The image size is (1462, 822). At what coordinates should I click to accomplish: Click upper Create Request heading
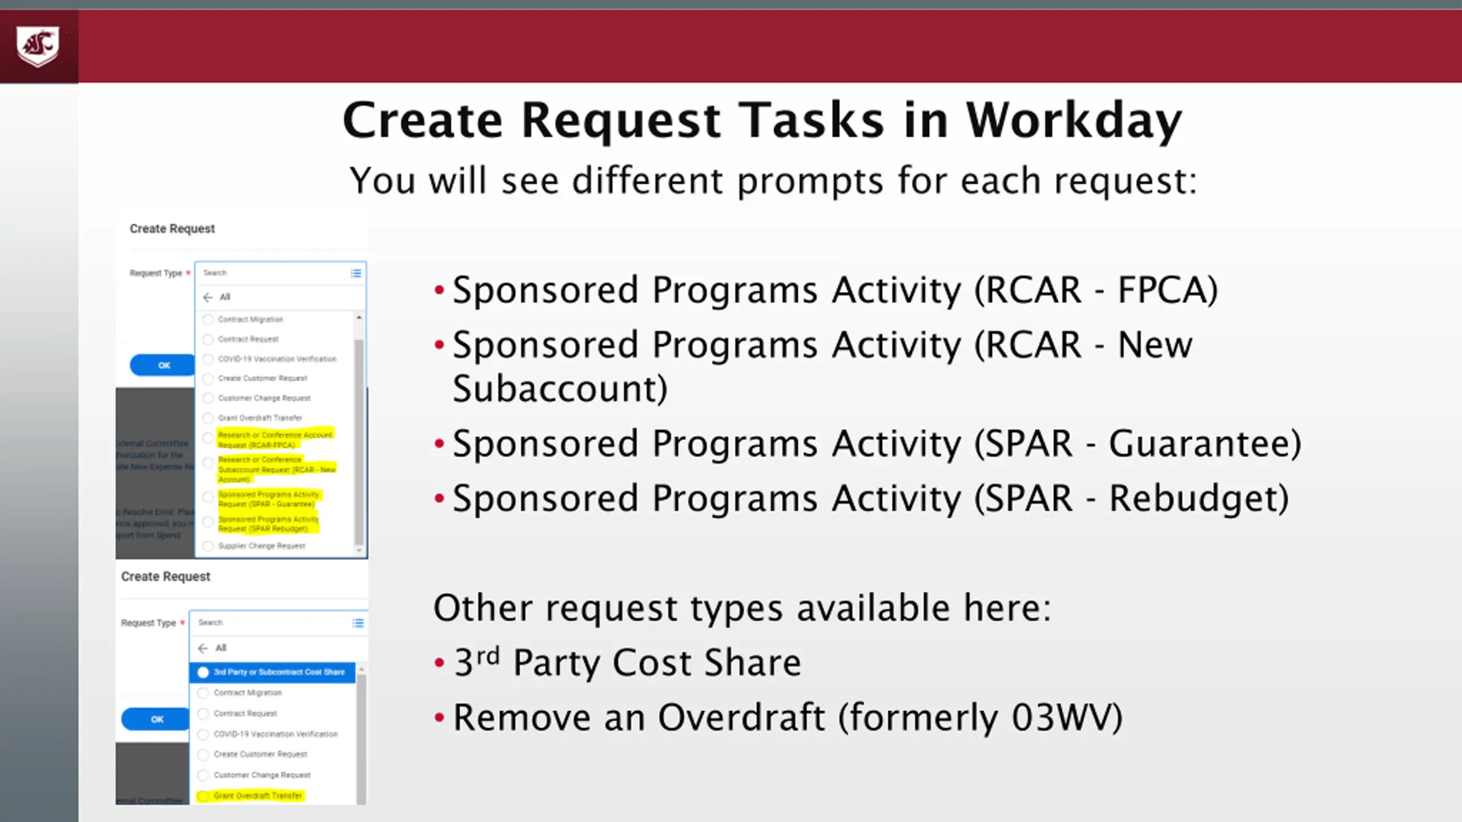click(172, 229)
